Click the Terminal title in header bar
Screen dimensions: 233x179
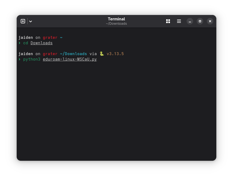coord(116,19)
